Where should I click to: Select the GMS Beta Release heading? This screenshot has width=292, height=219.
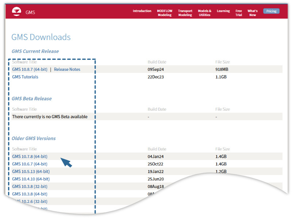coord(32,99)
